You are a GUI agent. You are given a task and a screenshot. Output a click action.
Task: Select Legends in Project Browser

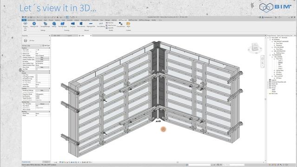click(x=274, y=80)
